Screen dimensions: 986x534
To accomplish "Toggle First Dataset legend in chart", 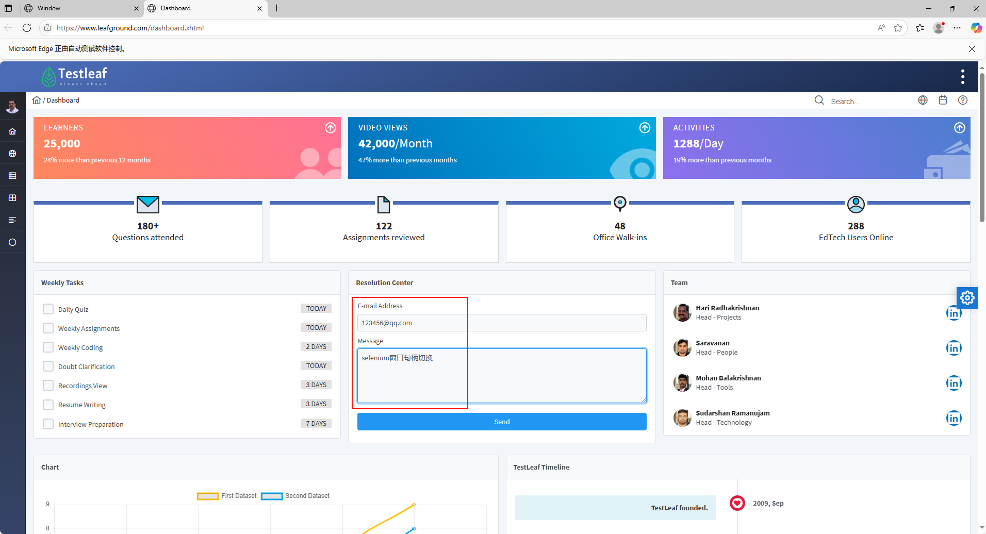I will click(x=227, y=496).
